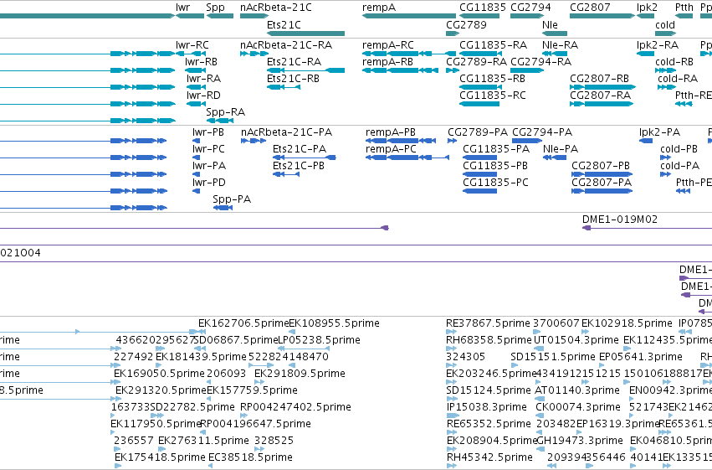Image resolution: width=712 pixels, height=470 pixels.
Task: Select EST RE37867.5prime
Action: click(x=488, y=323)
